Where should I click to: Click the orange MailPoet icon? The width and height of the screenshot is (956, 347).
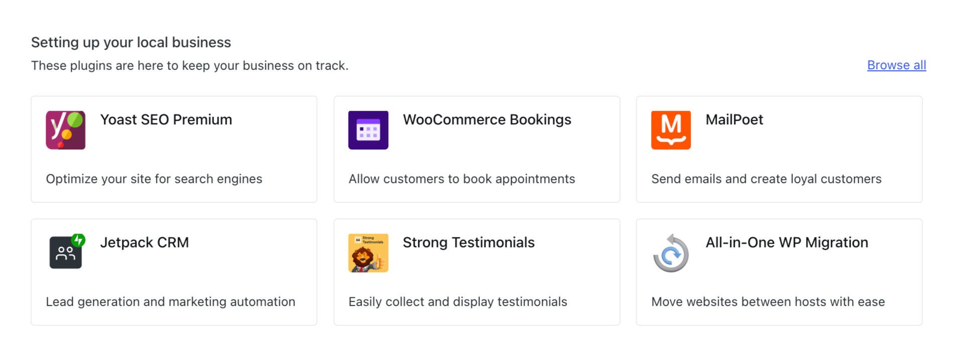[x=671, y=130]
